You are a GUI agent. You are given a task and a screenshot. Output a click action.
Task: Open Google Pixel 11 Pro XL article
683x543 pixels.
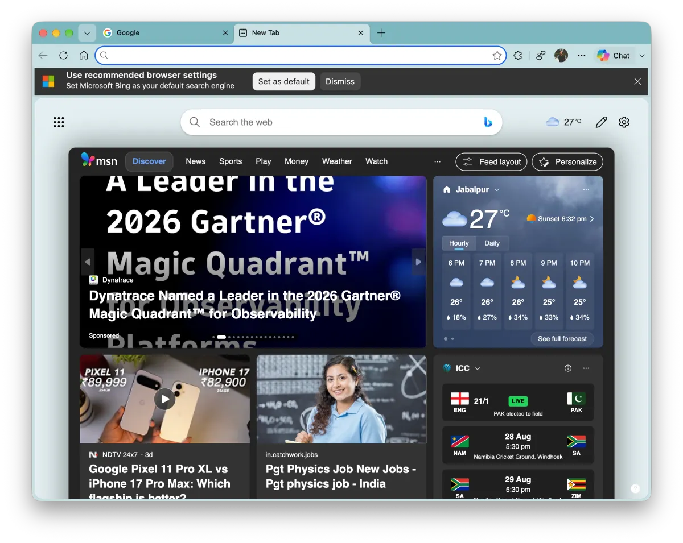(x=159, y=483)
